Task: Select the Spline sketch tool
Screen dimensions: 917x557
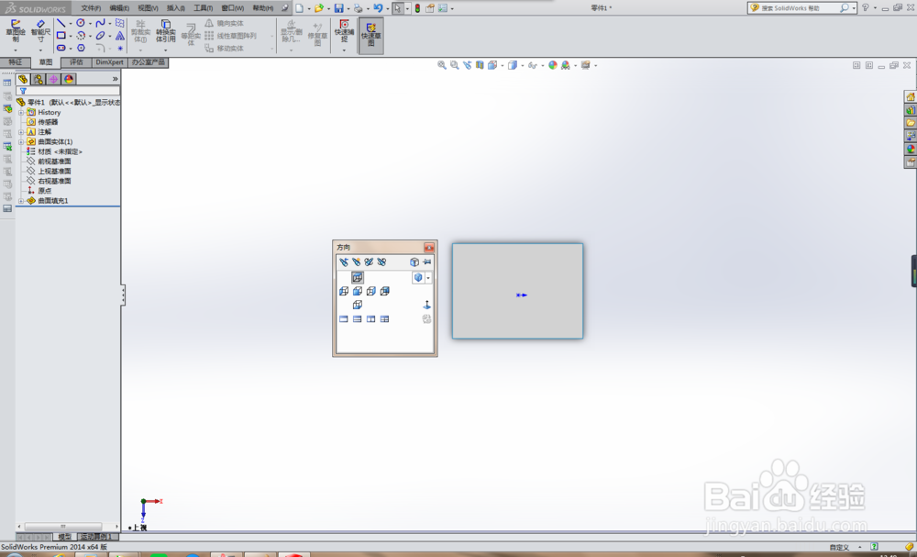Action: [100, 23]
